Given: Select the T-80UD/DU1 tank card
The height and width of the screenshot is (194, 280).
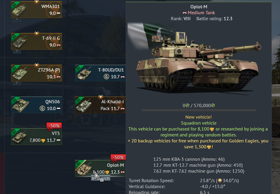Looking at the screenshot, I should (x=100, y=73).
